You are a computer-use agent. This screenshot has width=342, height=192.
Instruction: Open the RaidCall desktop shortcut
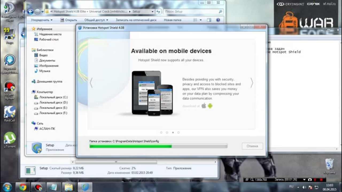pos(10,114)
